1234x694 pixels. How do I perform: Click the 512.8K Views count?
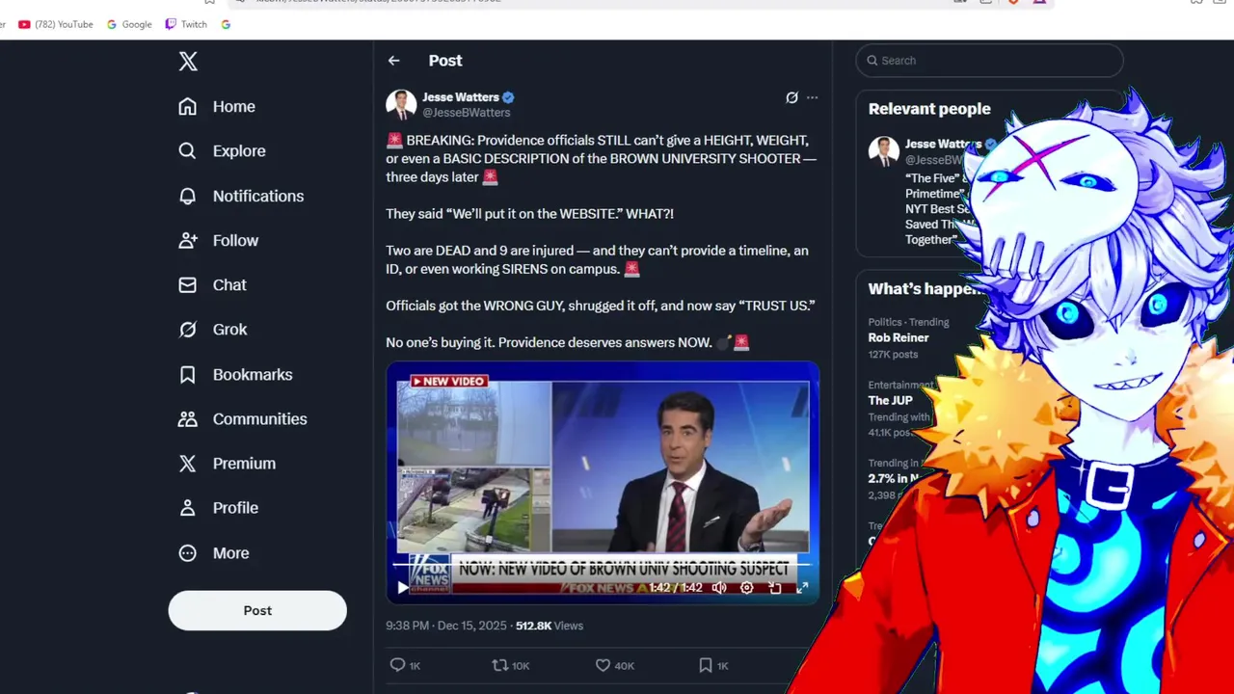tap(550, 626)
